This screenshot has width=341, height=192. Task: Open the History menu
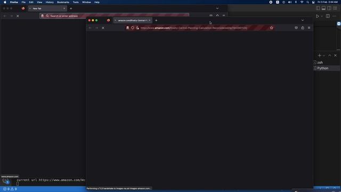click(50, 2)
